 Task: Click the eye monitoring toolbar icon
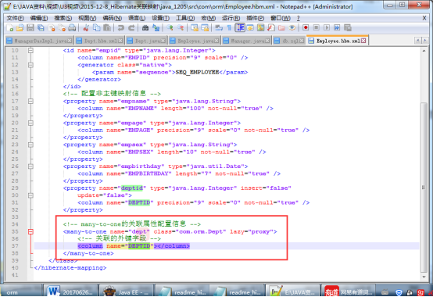(x=292, y=28)
